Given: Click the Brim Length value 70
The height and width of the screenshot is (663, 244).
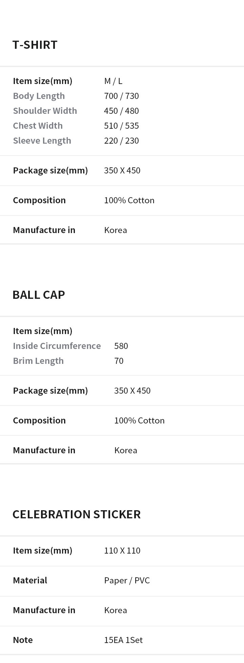Looking at the screenshot, I should click(119, 361).
